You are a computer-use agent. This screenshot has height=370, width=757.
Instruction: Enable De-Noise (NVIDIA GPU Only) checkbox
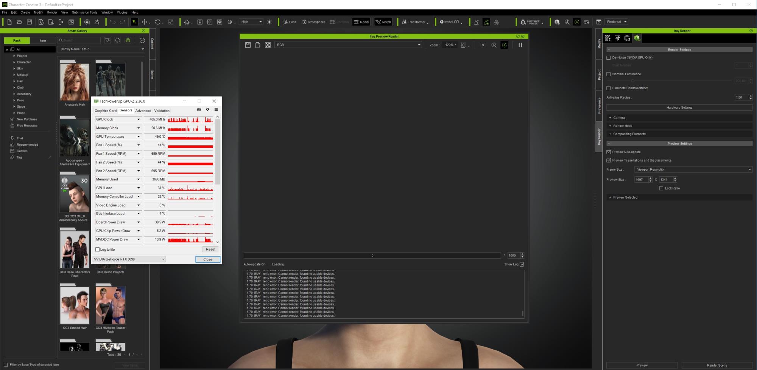(x=609, y=58)
